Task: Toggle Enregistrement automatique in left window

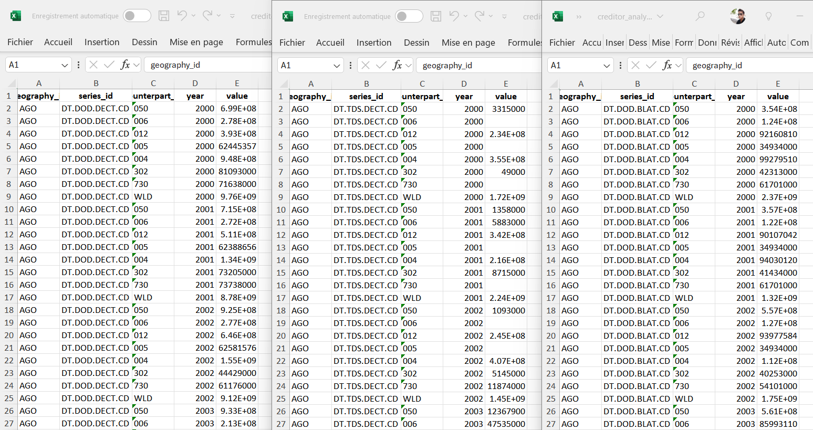Action: point(137,16)
